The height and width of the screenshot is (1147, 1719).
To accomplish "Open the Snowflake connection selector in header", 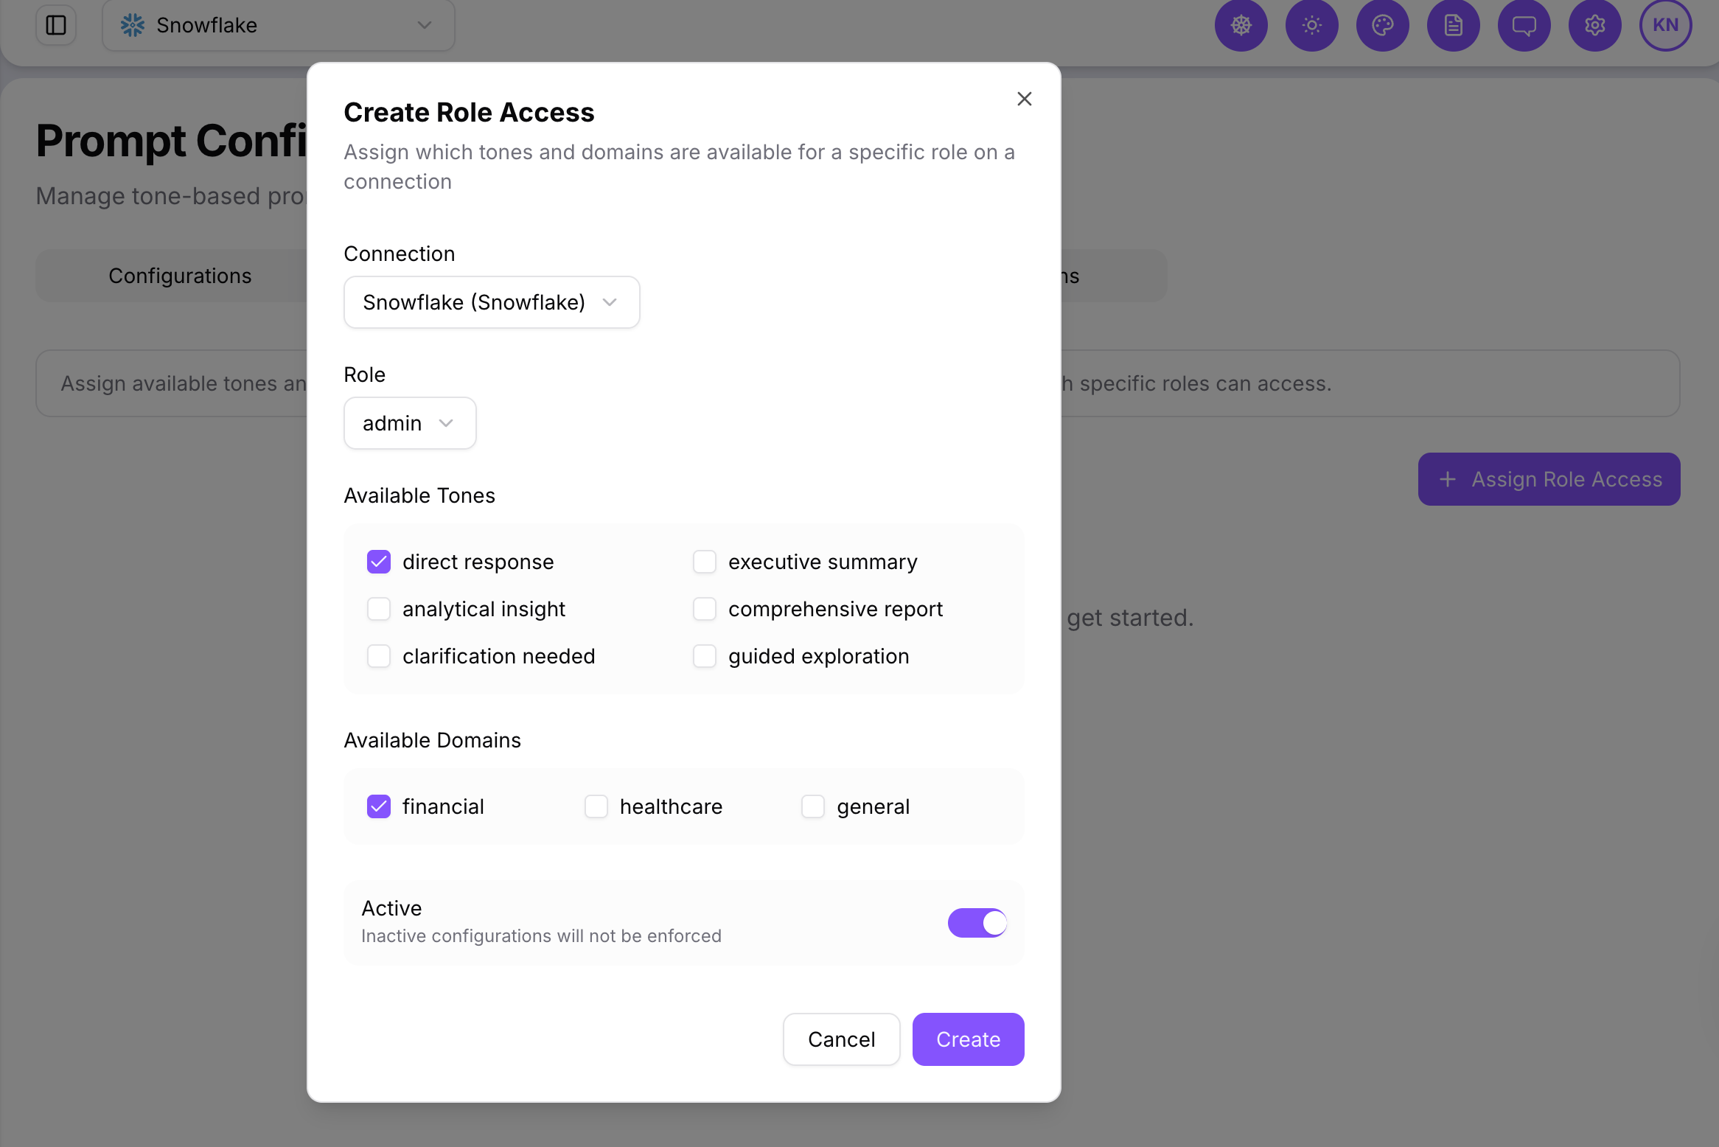I will pyautogui.click(x=279, y=25).
